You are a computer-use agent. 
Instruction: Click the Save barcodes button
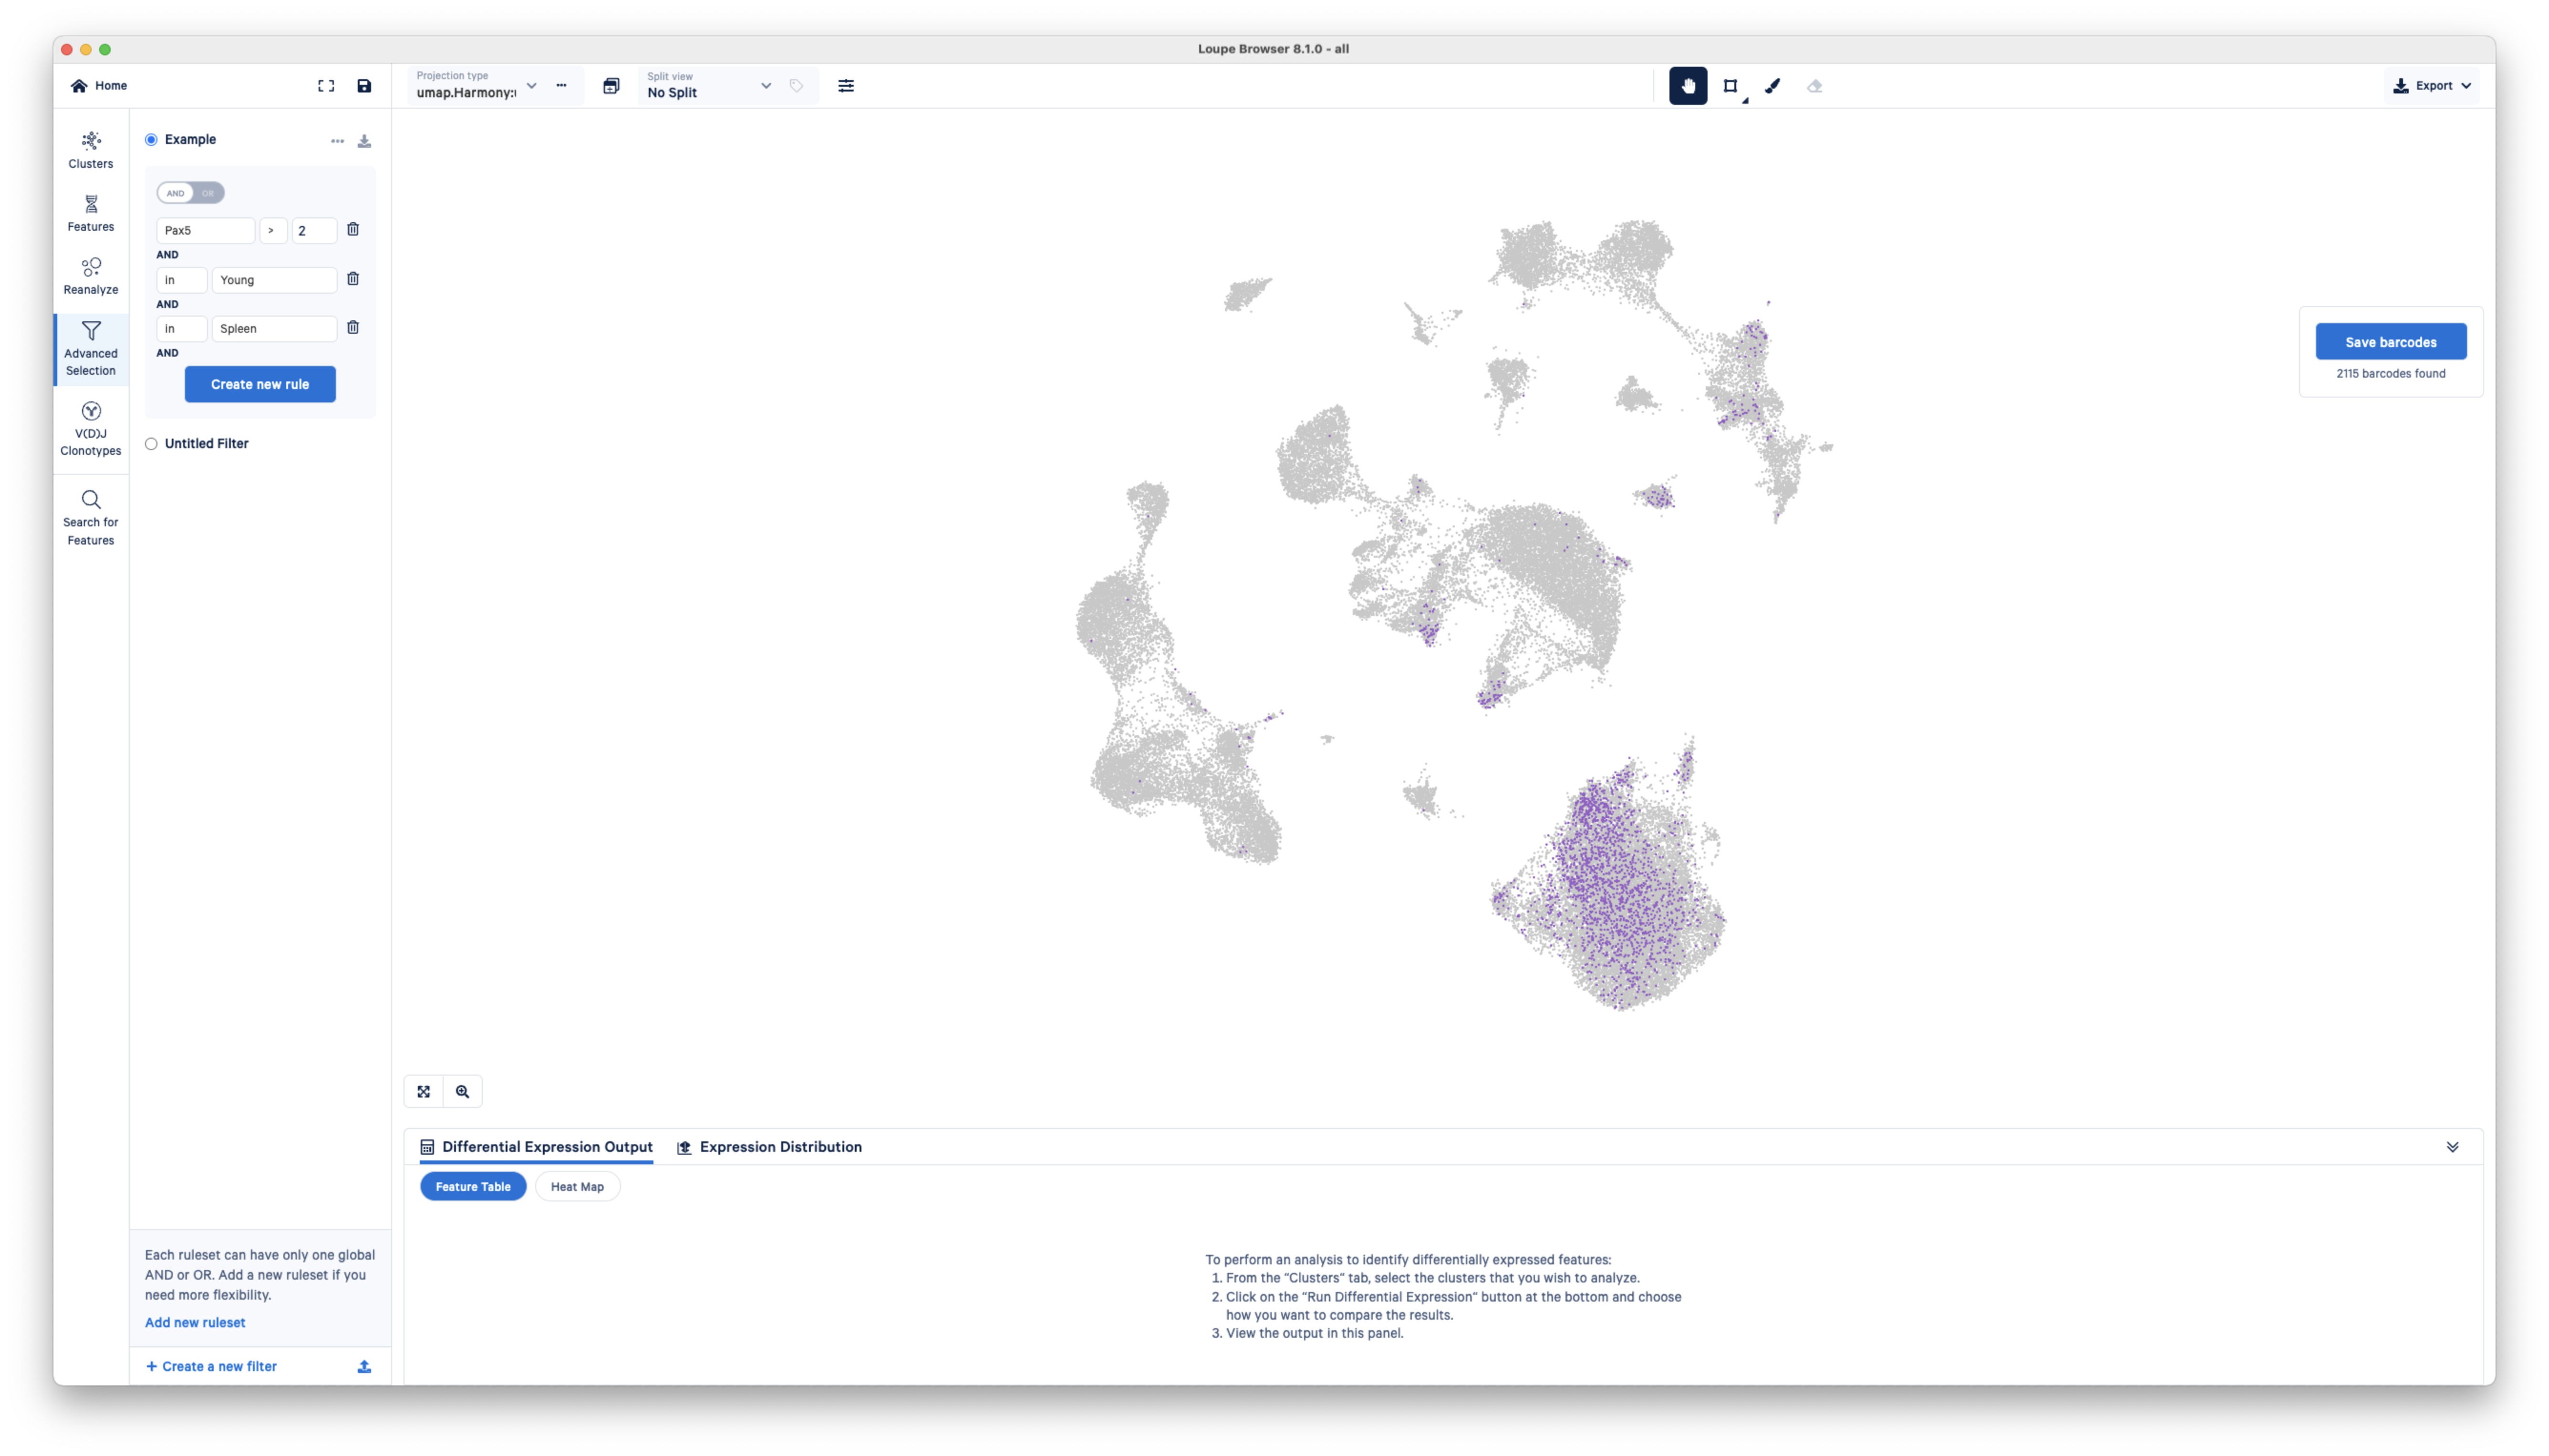pyautogui.click(x=2390, y=341)
